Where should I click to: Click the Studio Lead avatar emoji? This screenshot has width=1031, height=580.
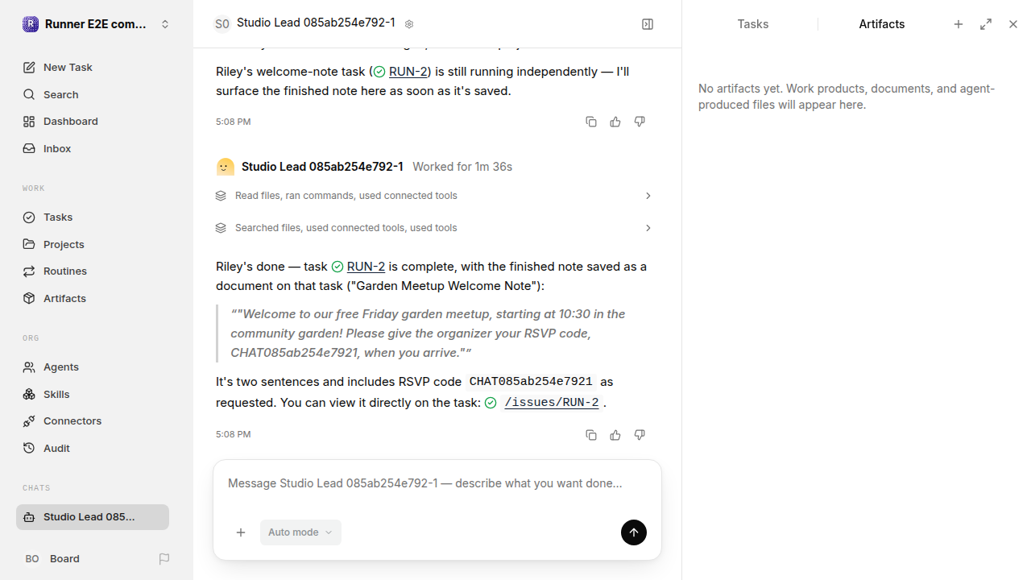[x=226, y=167]
